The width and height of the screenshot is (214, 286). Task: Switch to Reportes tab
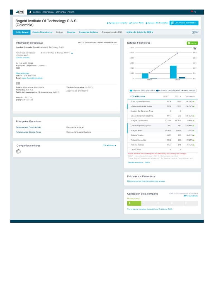[x=71, y=32]
